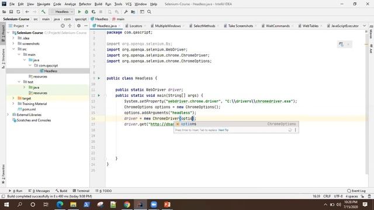Click the Maven reload floating icon in editor
The height and width of the screenshot is (210, 374).
pos(341,44)
